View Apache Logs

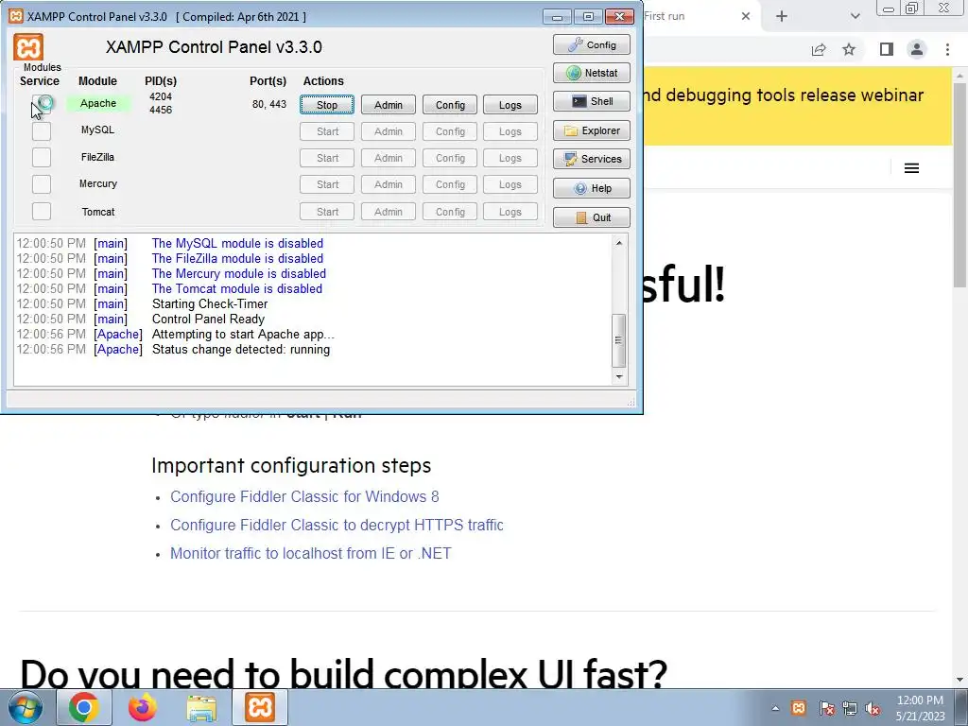[510, 105]
